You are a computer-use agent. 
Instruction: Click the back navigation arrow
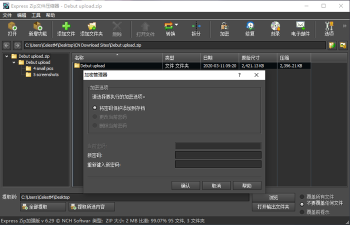[x=6, y=45]
